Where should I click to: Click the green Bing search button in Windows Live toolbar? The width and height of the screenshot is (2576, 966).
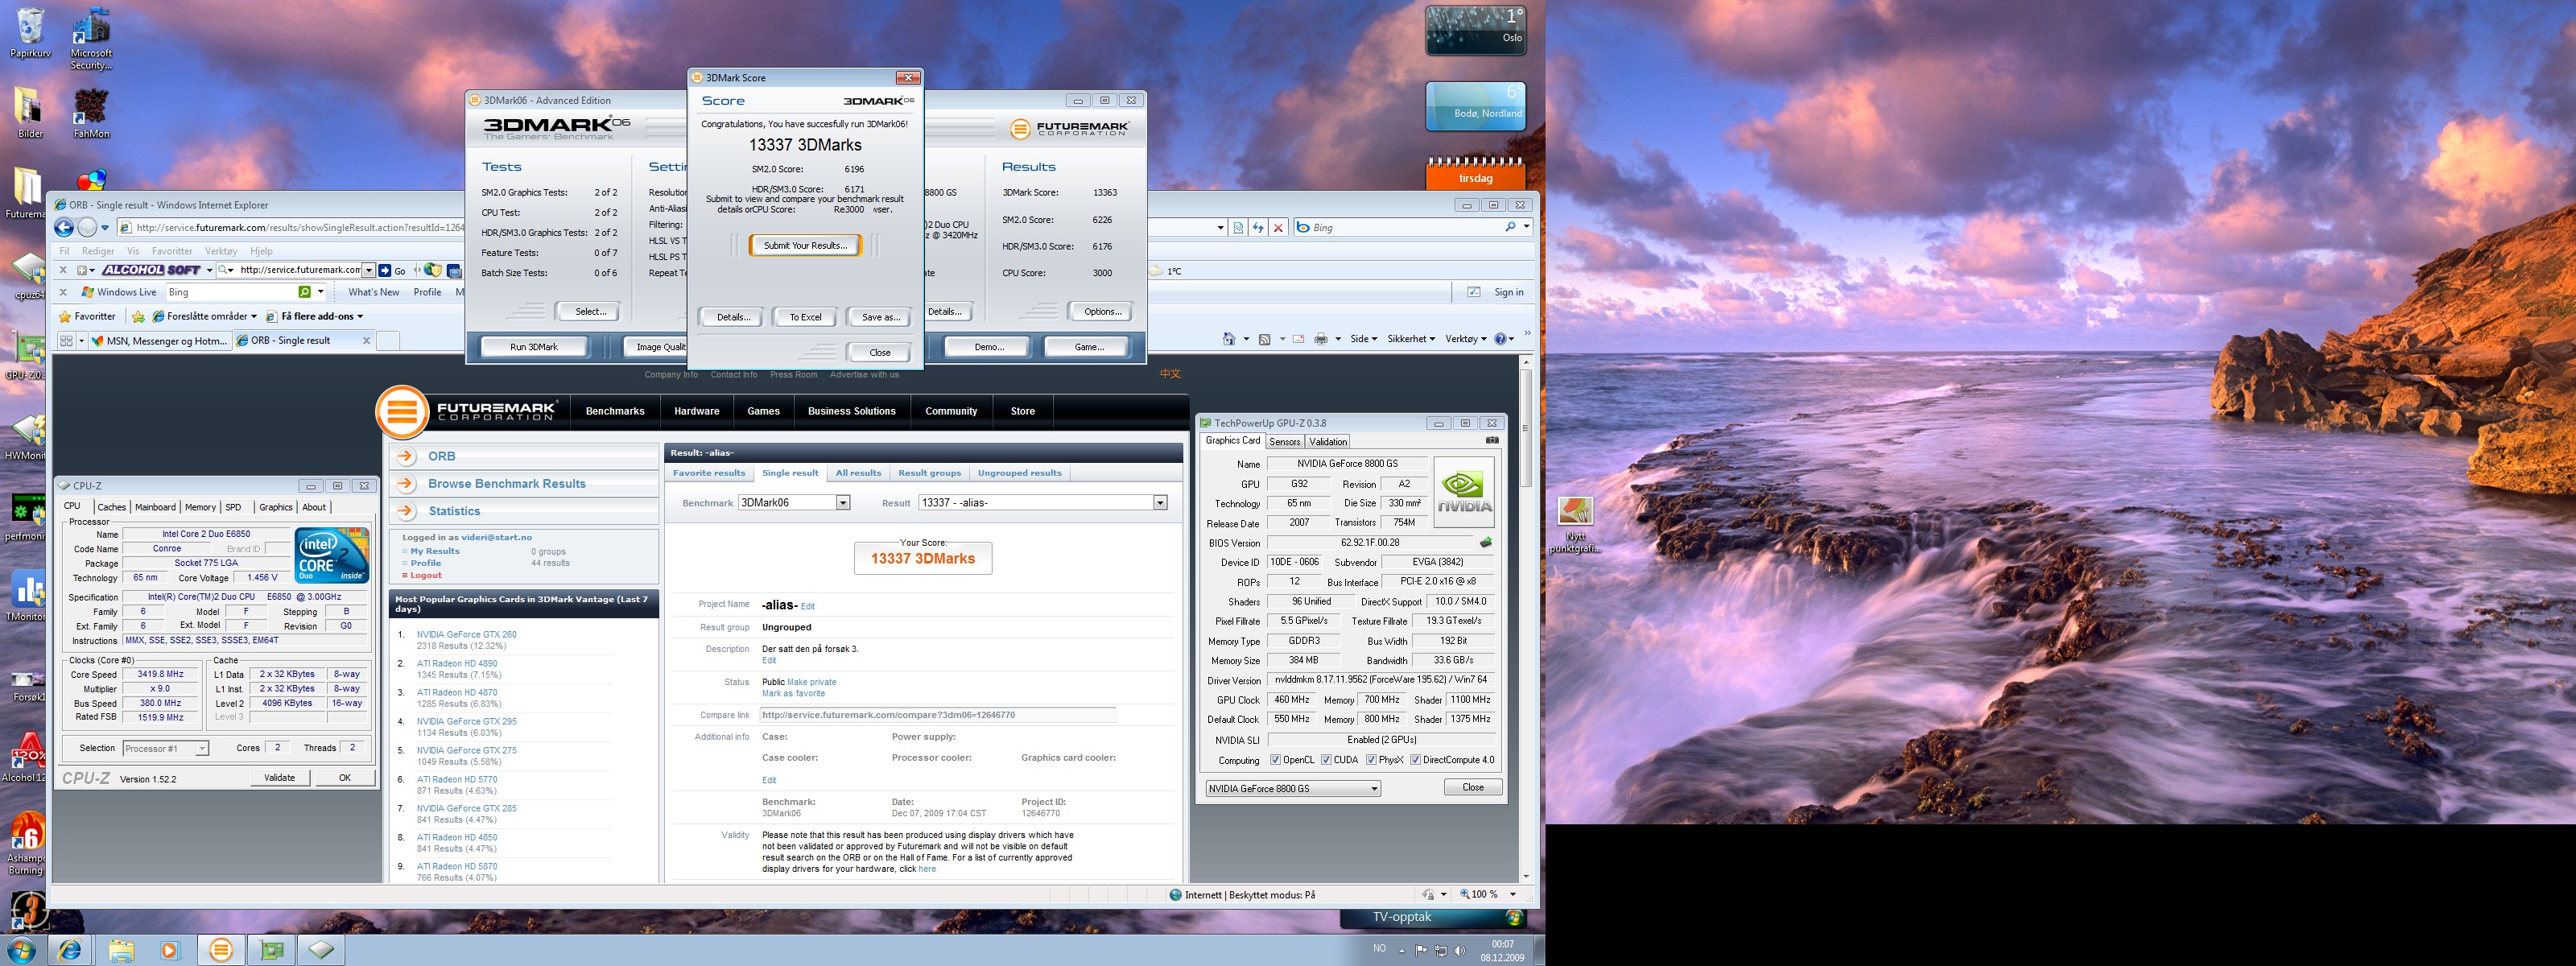click(305, 292)
